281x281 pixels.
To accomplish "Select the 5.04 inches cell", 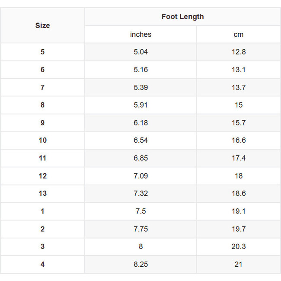I will pos(140,52).
